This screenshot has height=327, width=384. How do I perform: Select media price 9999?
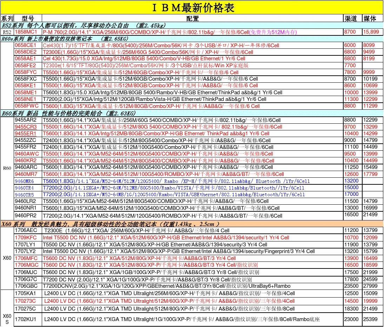pyautogui.click(x=369, y=72)
